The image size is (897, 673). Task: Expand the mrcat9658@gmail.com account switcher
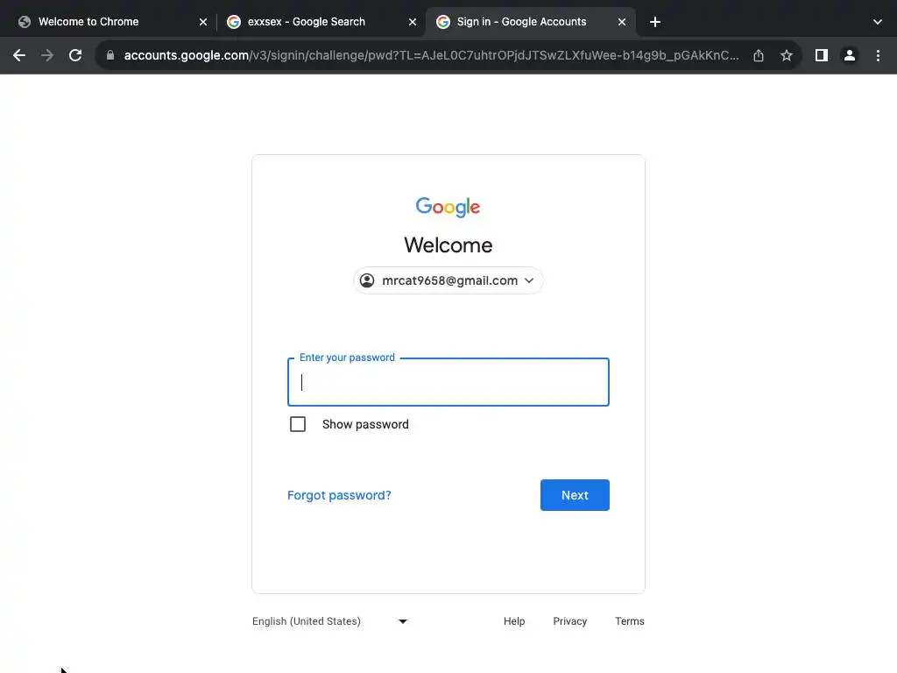[448, 280]
